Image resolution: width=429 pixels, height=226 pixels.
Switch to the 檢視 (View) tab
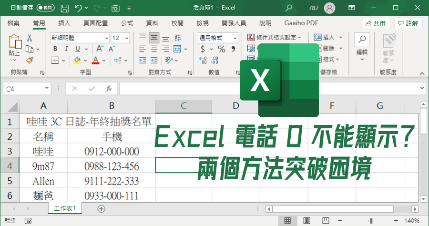[x=203, y=23]
